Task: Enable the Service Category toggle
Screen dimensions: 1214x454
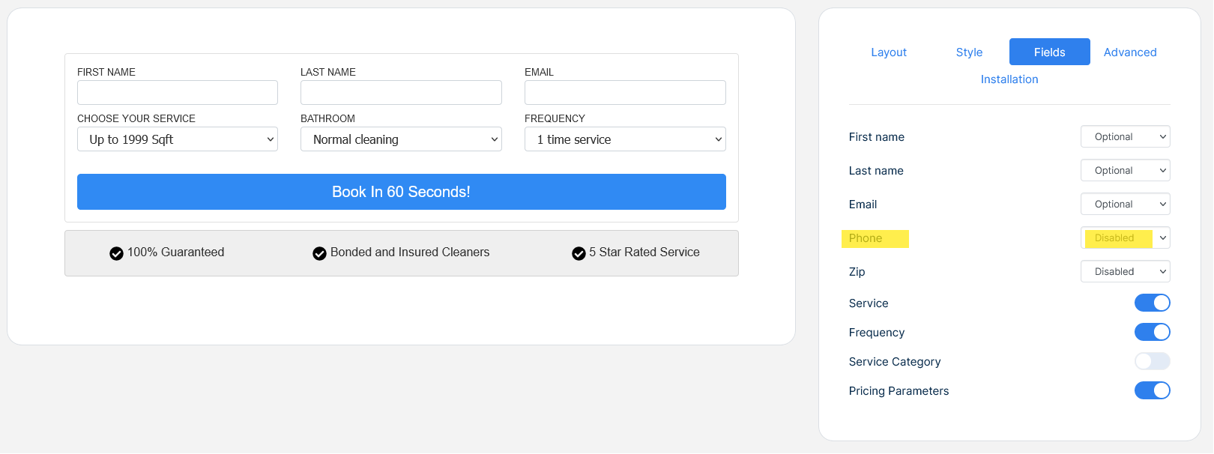Action: tap(1152, 361)
